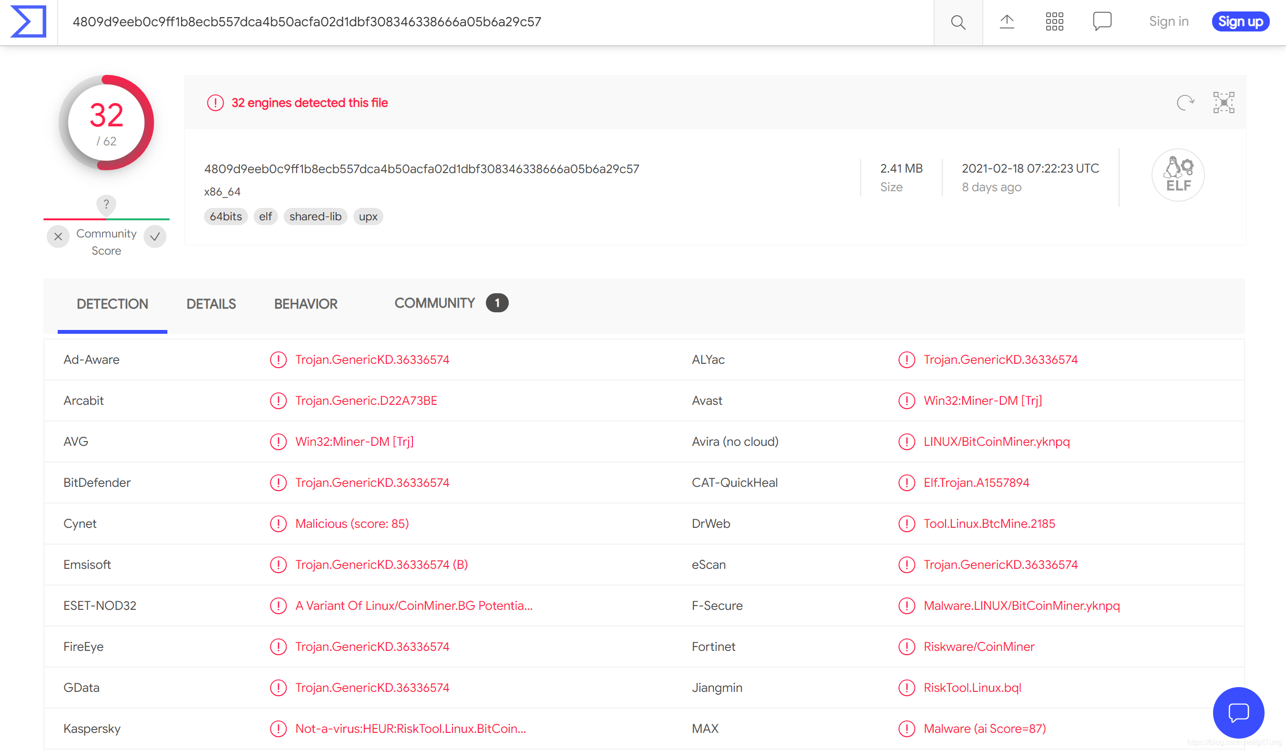Click alert icon beside '32 engines detected'
The image size is (1286, 751).
pyautogui.click(x=216, y=103)
